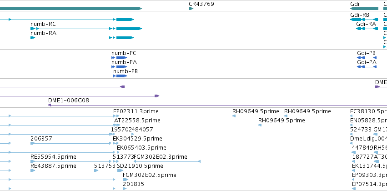Select the Gdi-RA transcript
The width and height of the screenshot is (387, 191).
[367, 29]
